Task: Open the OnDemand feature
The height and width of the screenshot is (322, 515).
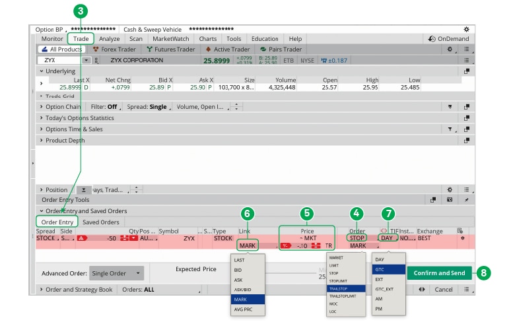Action: point(449,39)
